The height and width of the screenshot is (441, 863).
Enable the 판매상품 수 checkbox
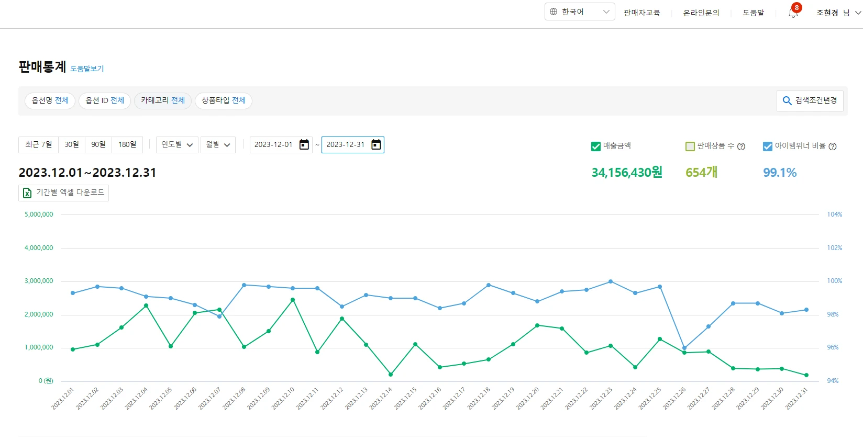690,146
